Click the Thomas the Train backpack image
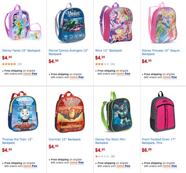The height and width of the screenshot is (173, 186). pyautogui.click(x=23, y=111)
